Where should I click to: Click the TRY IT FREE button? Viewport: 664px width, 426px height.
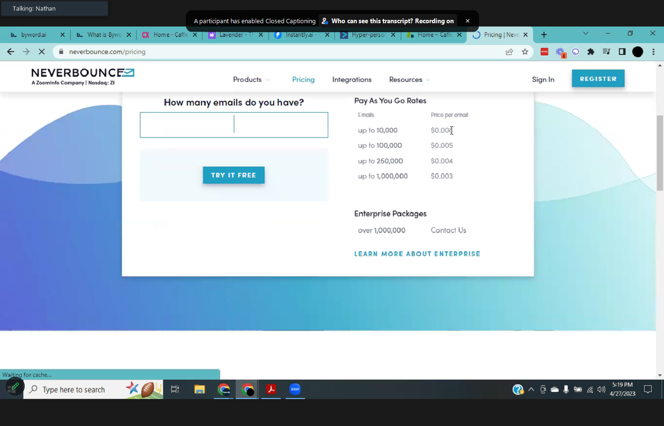click(x=233, y=175)
